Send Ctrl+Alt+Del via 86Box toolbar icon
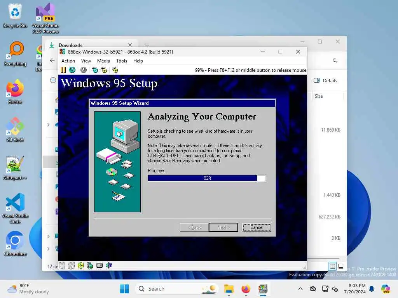The image size is (398, 298). [x=95, y=70]
